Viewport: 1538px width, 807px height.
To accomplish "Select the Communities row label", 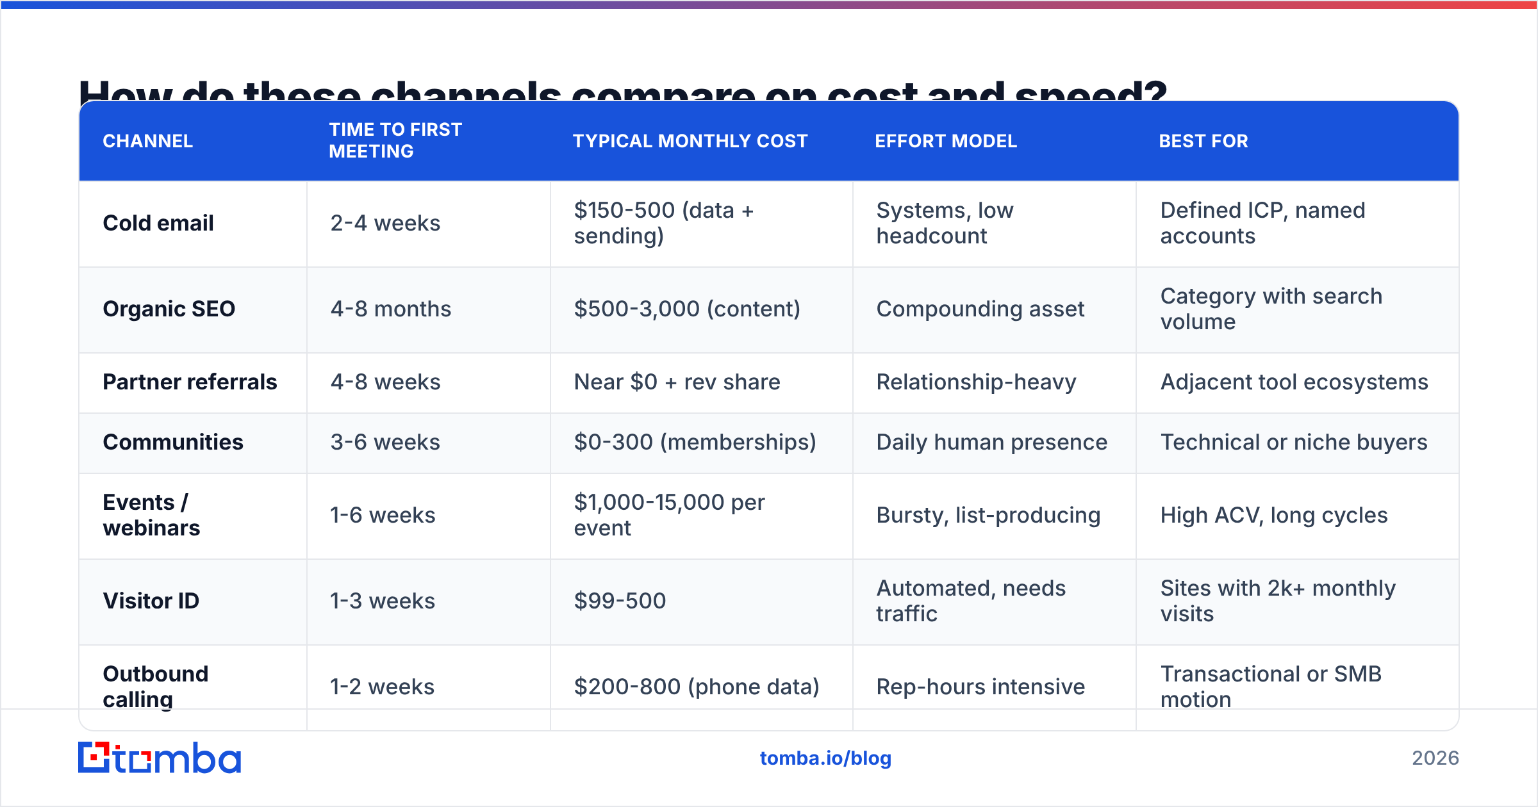I will click(173, 442).
